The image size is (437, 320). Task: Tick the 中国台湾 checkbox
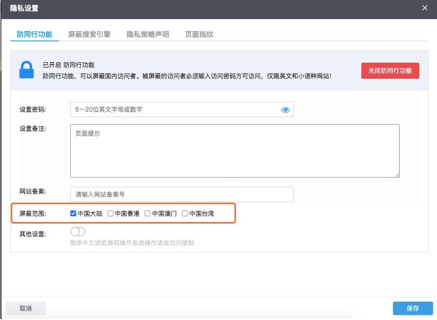coord(185,213)
